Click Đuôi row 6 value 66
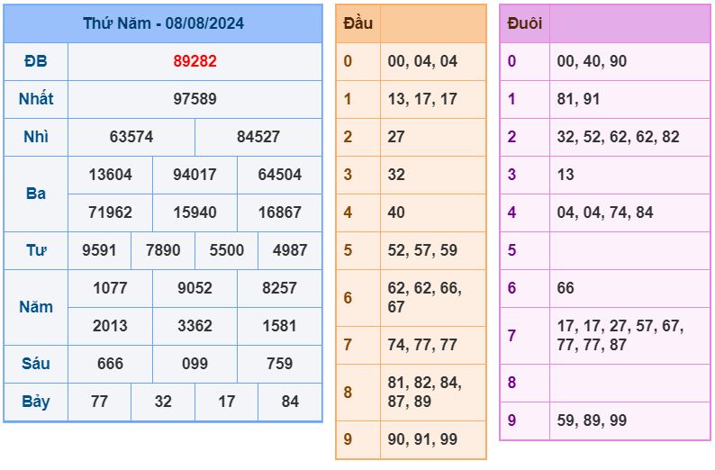This screenshot has height=470, width=715. pyautogui.click(x=565, y=288)
